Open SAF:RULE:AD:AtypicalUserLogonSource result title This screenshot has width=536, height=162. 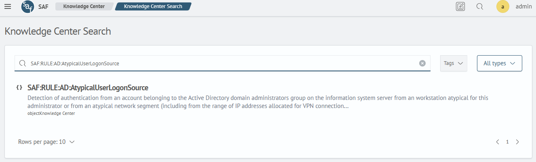tap(88, 87)
